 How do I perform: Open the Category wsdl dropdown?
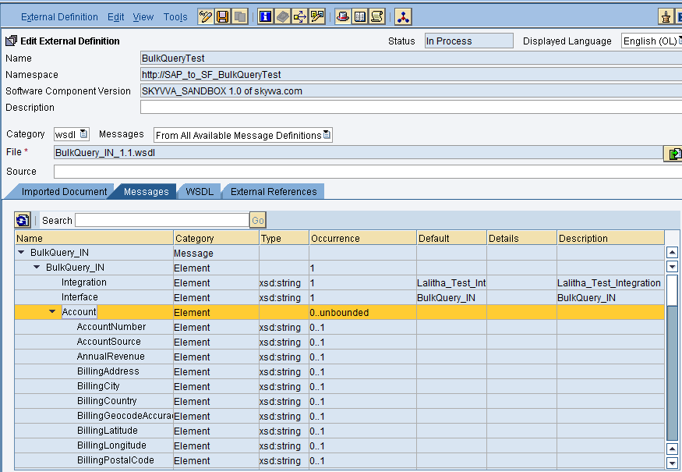[x=83, y=135]
